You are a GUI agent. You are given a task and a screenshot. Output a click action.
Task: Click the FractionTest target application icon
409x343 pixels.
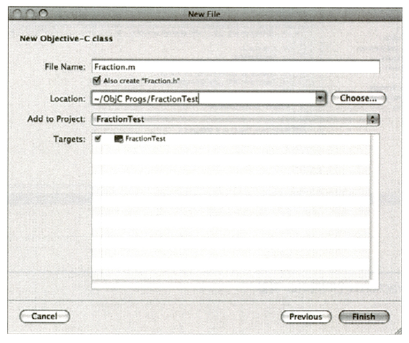[x=118, y=139]
